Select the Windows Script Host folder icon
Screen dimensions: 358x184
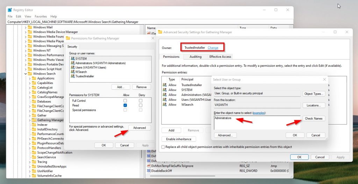(30, 69)
